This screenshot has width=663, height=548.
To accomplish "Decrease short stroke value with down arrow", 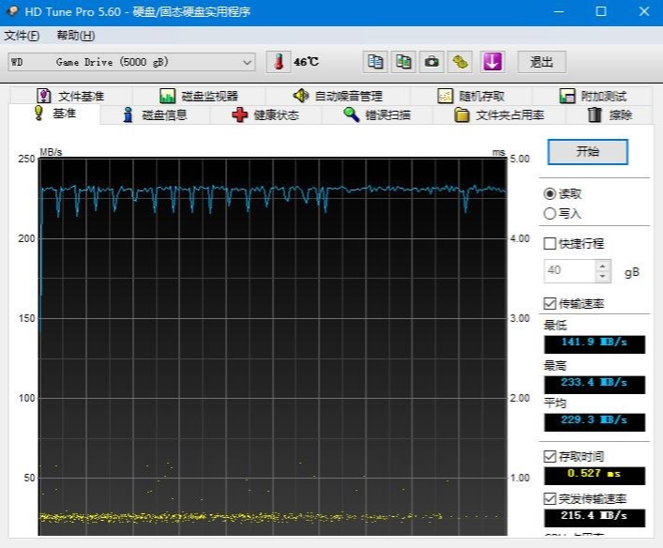I will point(603,276).
